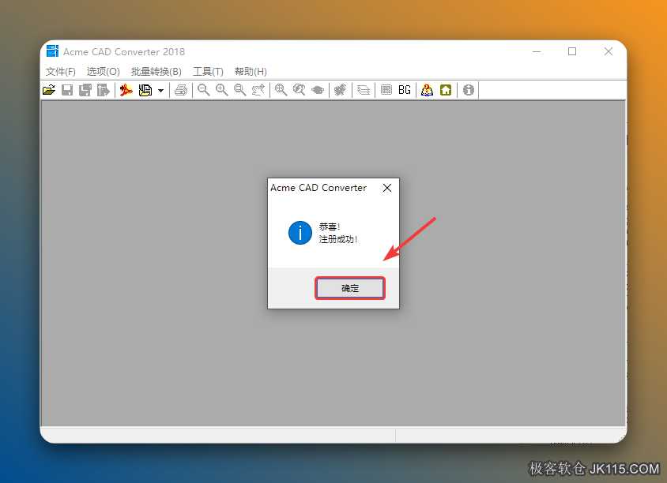The image size is (667, 483).
Task: Click the red PDF convert icon
Action: pos(126,90)
